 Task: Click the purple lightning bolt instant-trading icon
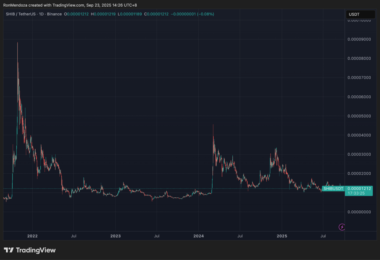[342, 227]
